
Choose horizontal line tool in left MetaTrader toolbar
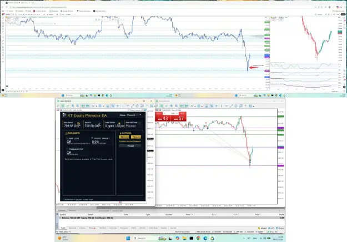tap(128, 106)
